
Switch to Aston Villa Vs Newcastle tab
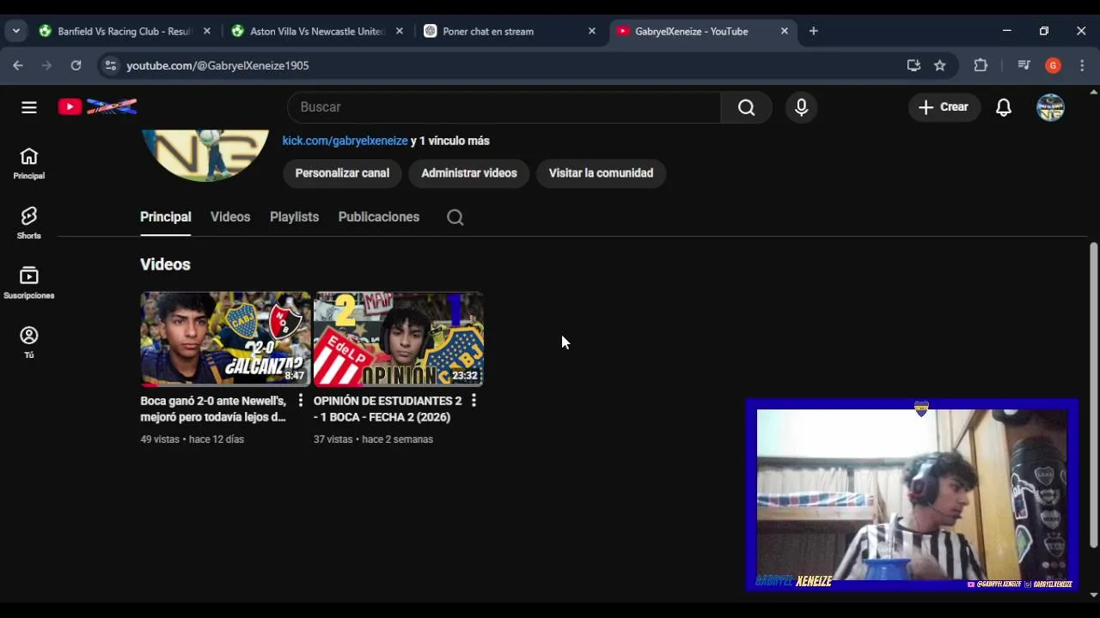(x=316, y=31)
